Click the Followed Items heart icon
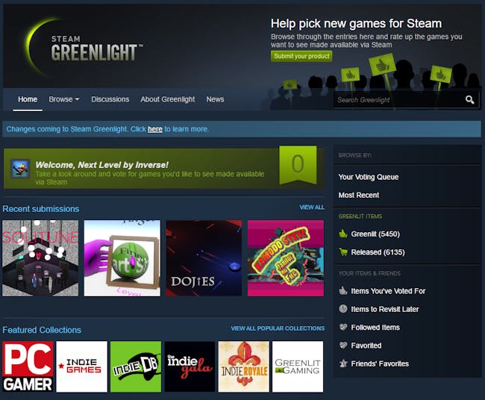 (343, 327)
